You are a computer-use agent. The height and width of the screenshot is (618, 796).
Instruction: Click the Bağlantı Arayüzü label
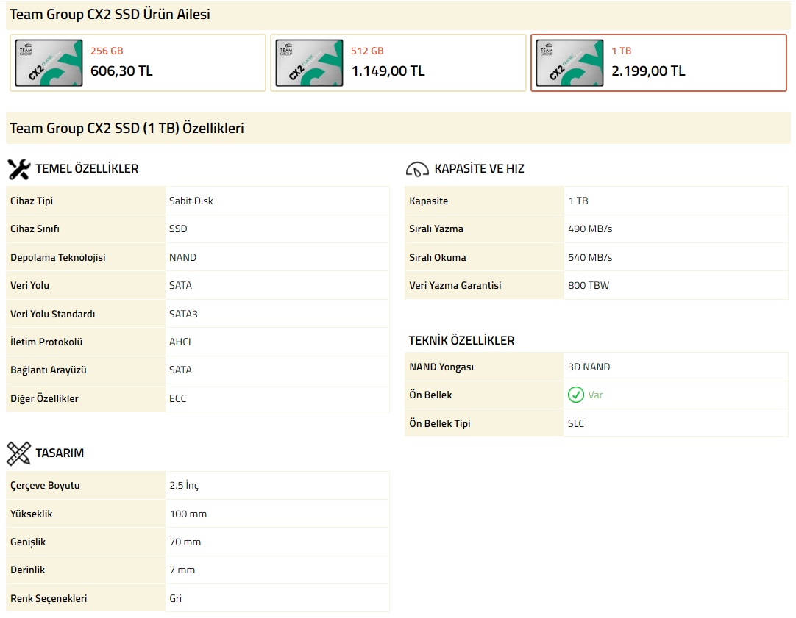coord(49,370)
